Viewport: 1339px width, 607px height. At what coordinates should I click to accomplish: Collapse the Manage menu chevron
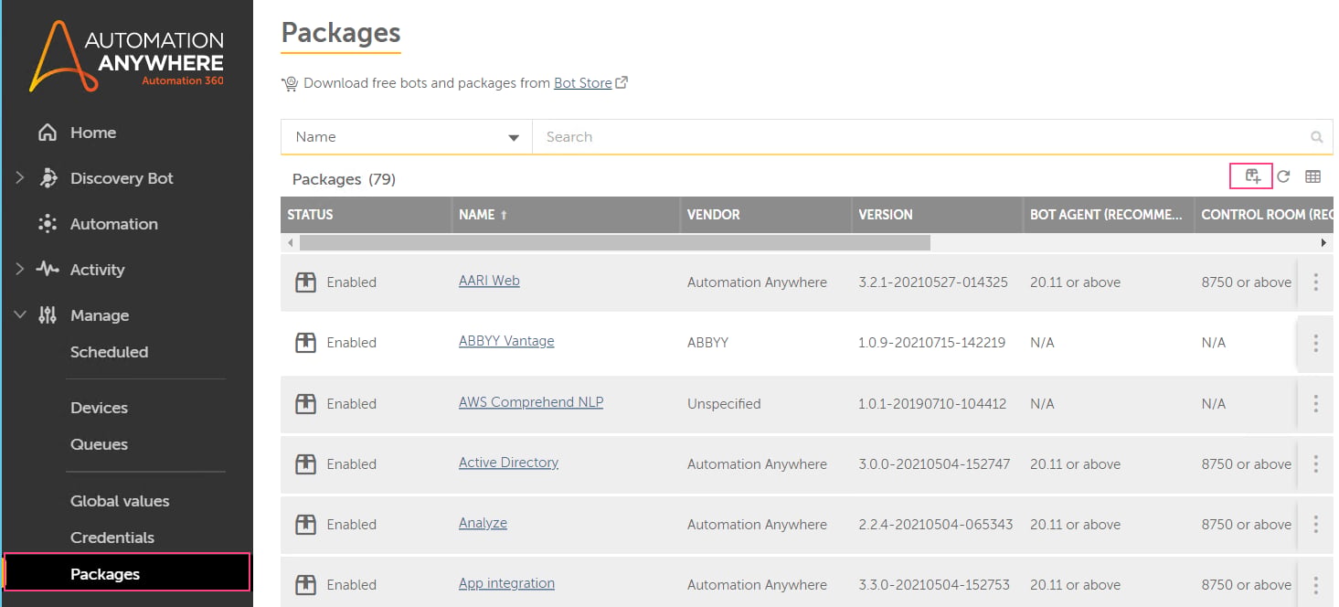19,315
